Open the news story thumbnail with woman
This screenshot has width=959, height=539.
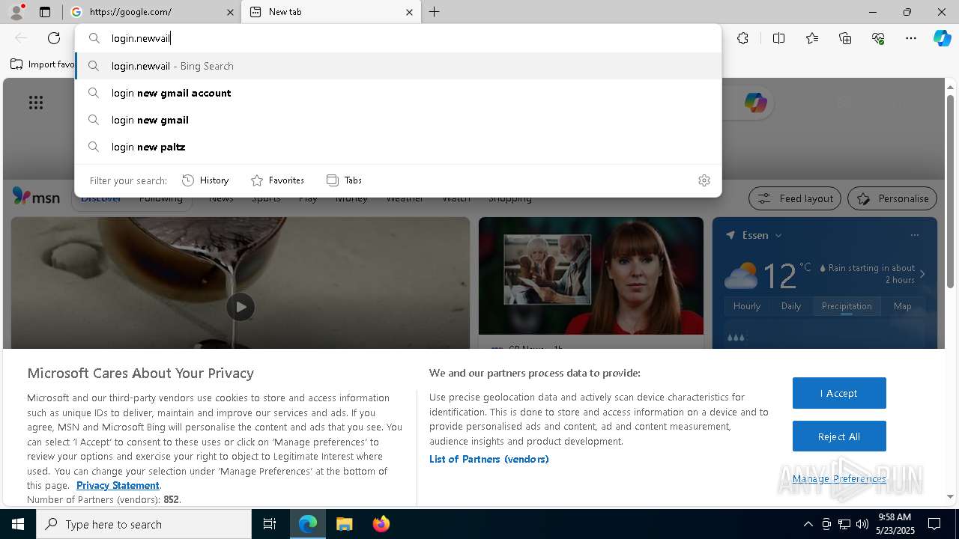point(591,276)
